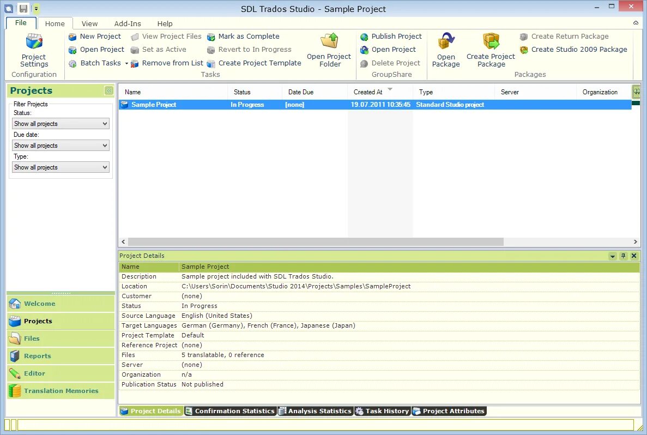The height and width of the screenshot is (435, 647).
Task: Open the Status filter dropdown
Action: tap(61, 123)
